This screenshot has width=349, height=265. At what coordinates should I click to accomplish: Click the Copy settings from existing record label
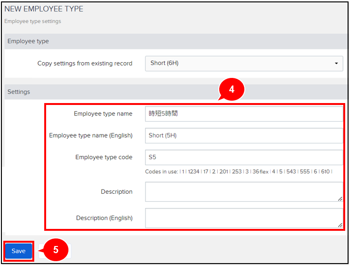[x=85, y=63]
